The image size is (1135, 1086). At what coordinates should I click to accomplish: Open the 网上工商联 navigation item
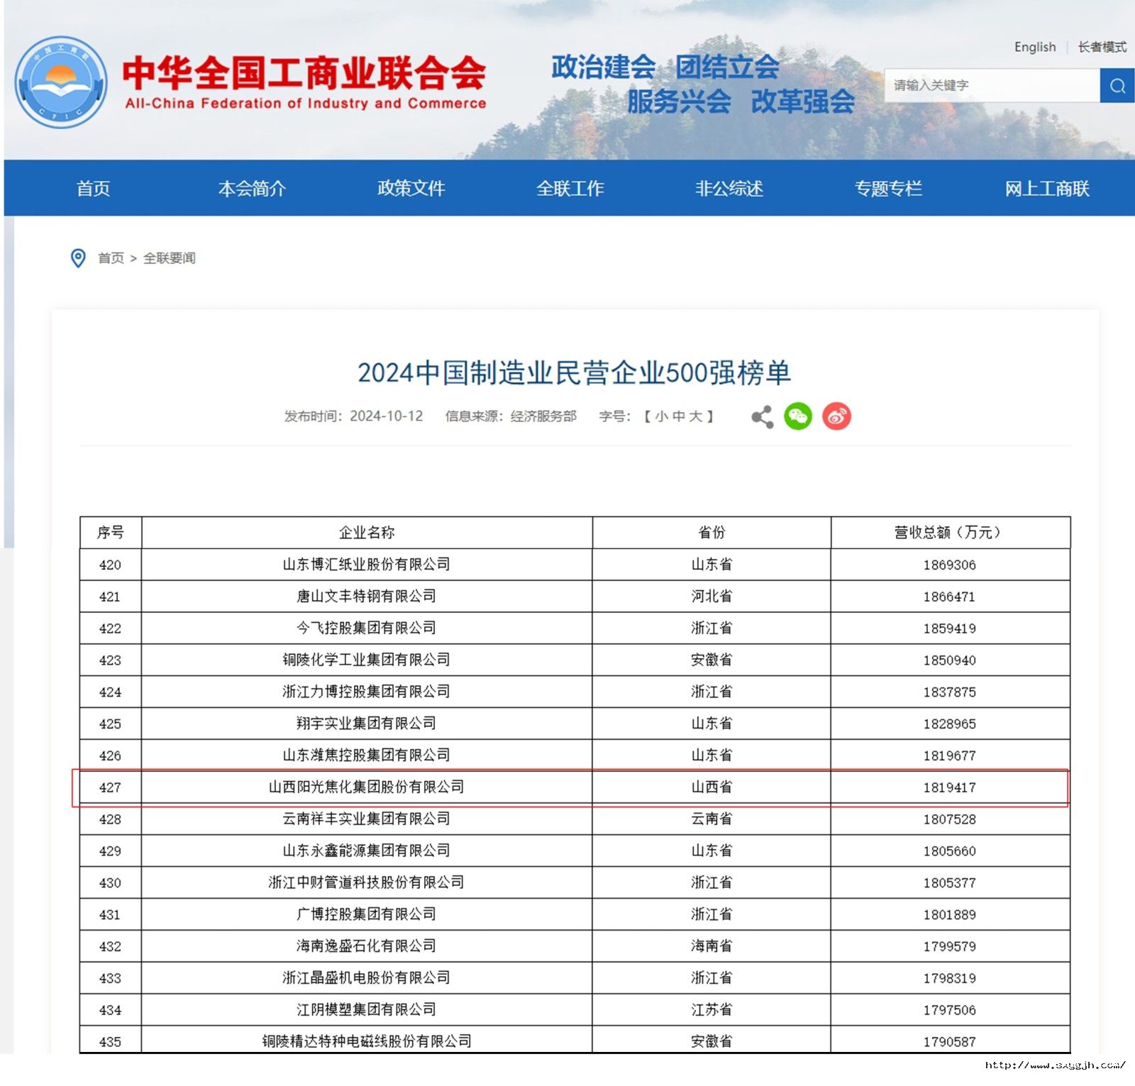1046,189
